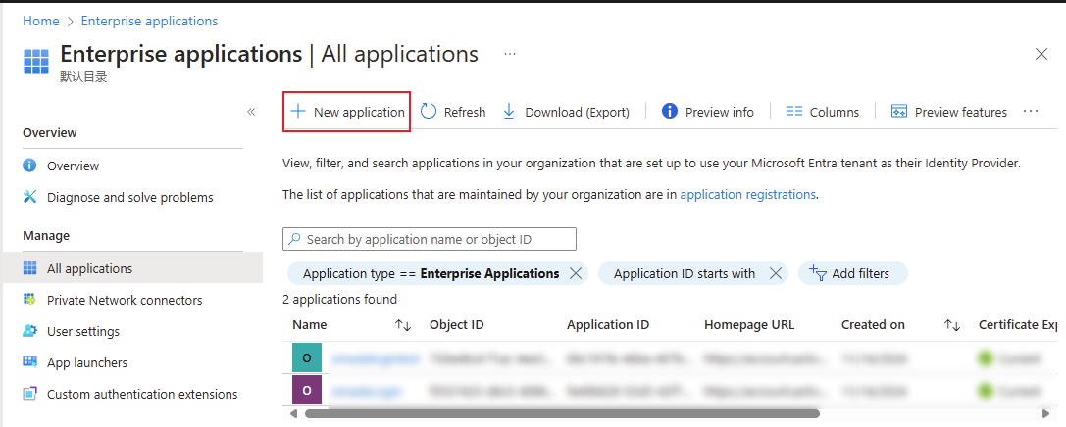
Task: Open the application name link in the purple O row
Action: [366, 391]
